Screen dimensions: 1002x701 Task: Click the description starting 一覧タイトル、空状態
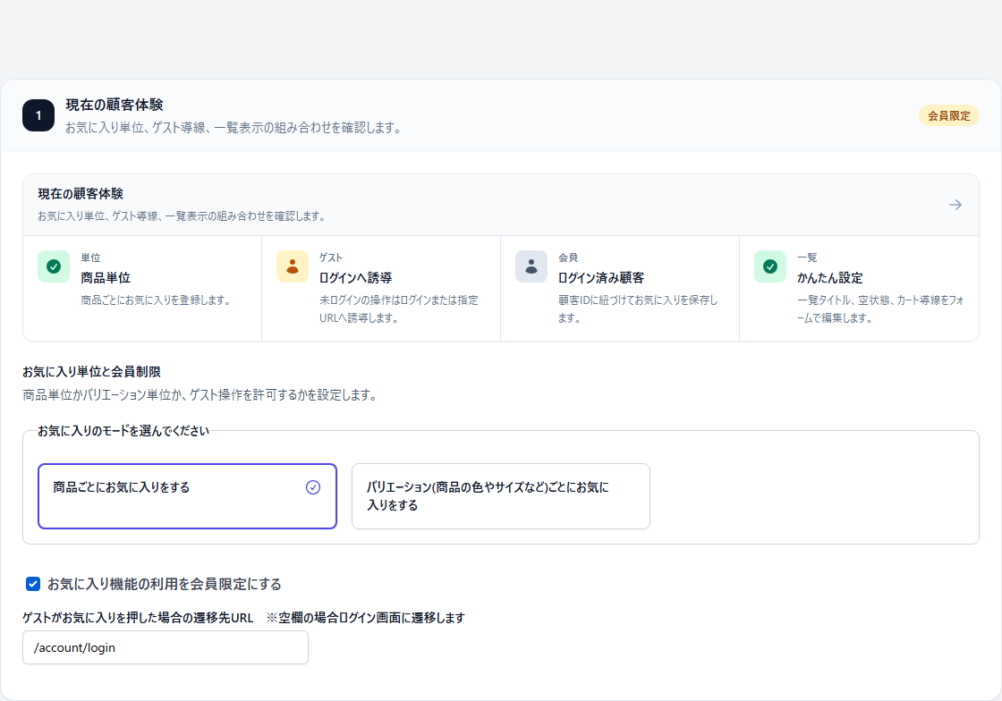(880, 309)
